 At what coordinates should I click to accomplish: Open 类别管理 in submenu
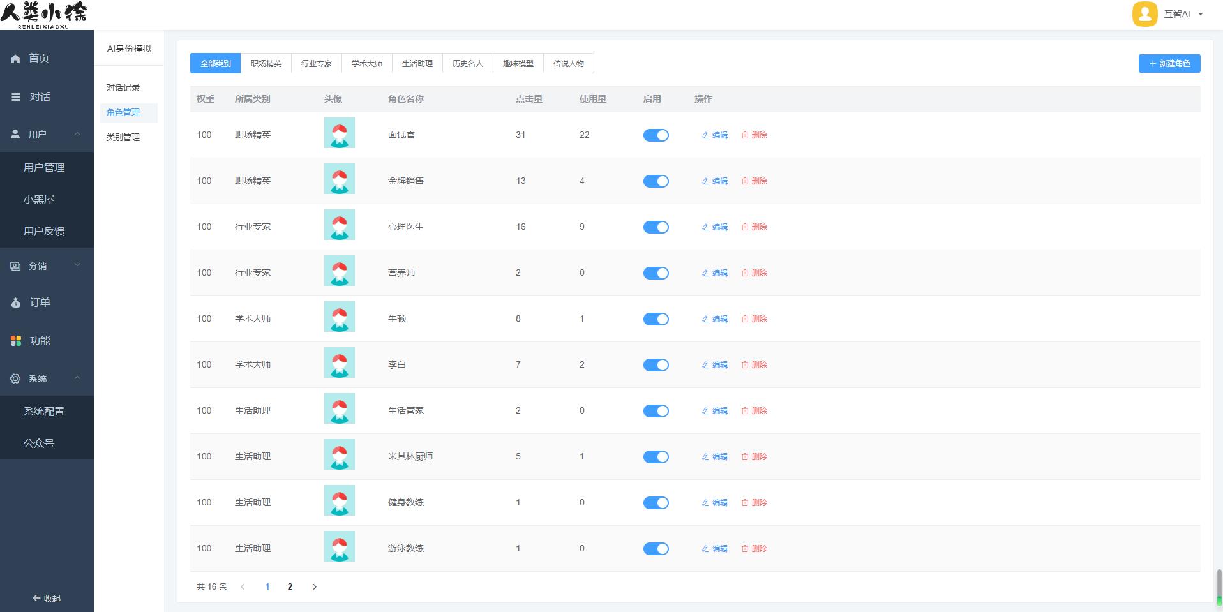[123, 138]
